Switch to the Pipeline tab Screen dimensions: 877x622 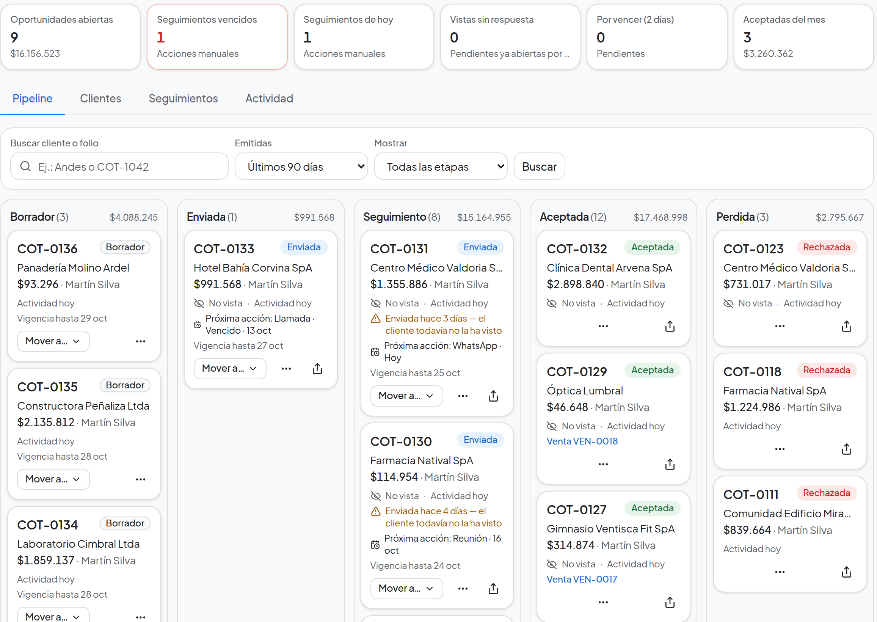pos(33,99)
